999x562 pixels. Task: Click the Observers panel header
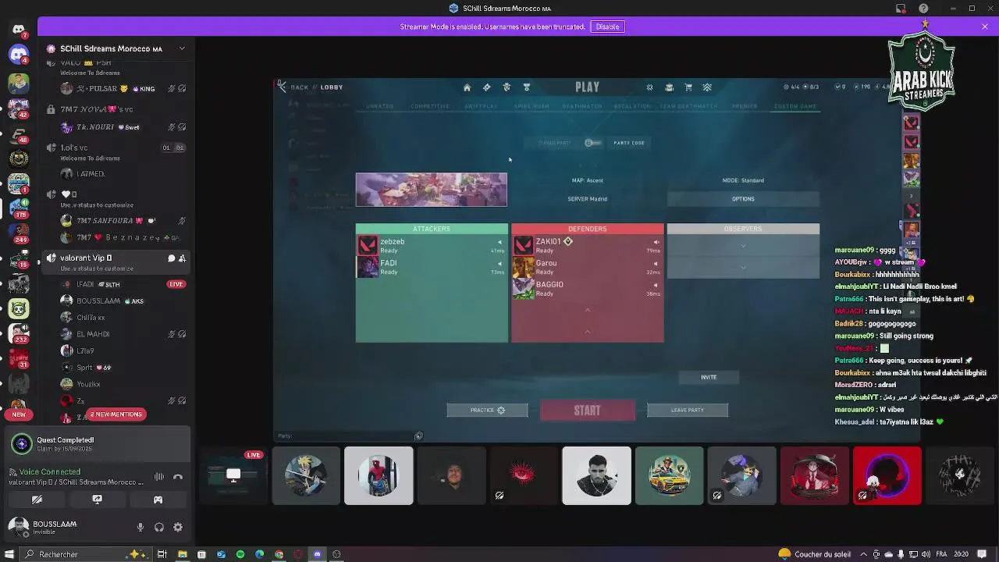click(743, 229)
